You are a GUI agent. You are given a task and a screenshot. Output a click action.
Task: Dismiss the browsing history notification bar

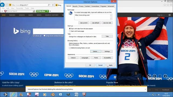[145, 89]
